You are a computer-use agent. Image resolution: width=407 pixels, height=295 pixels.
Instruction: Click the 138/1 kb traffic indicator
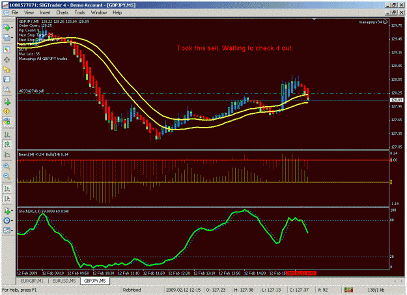click(376, 290)
